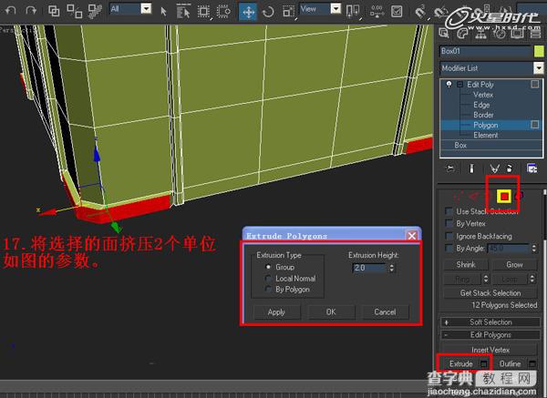Click the Redo arrow in the toolbar
547x398 pixels.
[31, 11]
